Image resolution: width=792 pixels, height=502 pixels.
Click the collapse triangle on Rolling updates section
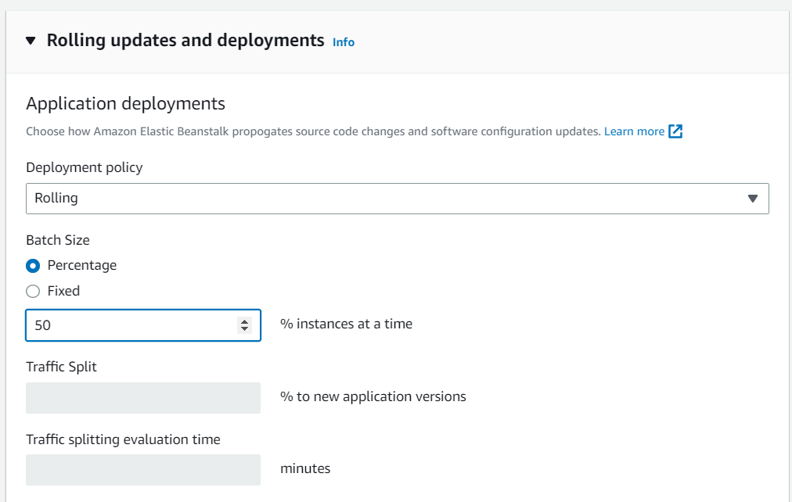point(29,40)
